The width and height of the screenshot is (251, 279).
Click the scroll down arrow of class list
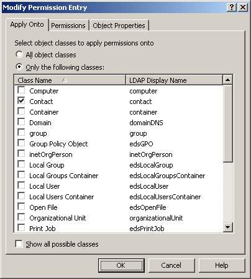click(228, 227)
